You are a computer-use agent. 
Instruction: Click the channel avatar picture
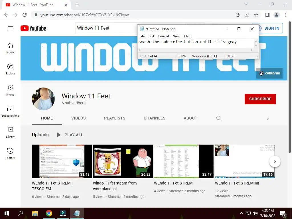click(x=43, y=99)
